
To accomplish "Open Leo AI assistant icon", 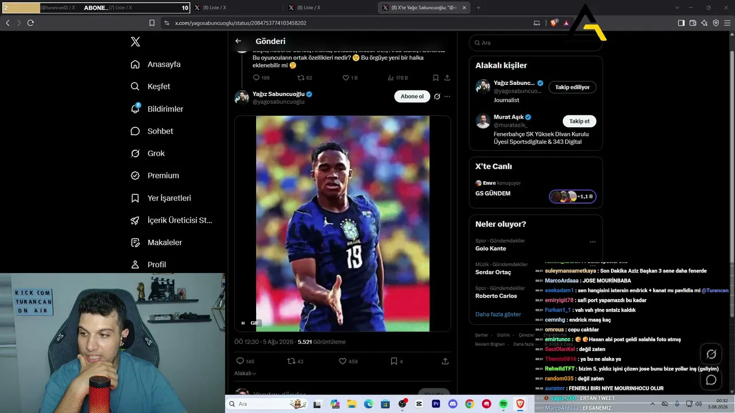I will point(705,23).
